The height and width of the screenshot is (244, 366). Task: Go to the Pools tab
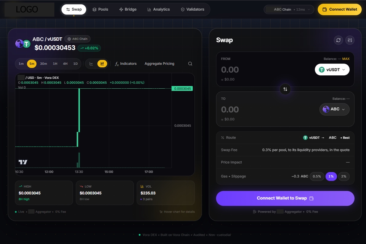point(100,9)
